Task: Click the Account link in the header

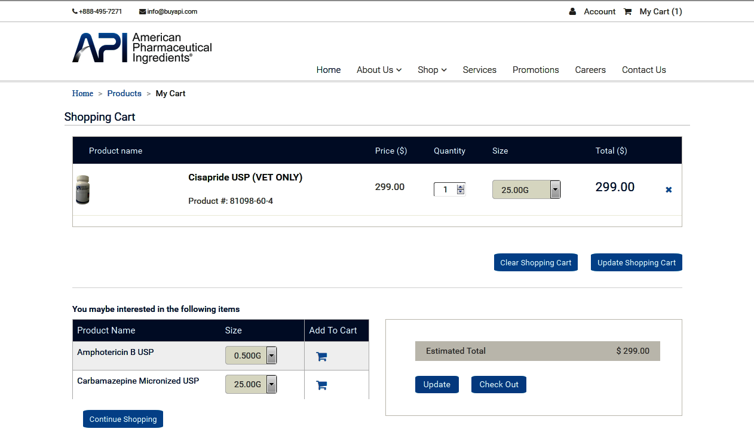Action: [600, 11]
